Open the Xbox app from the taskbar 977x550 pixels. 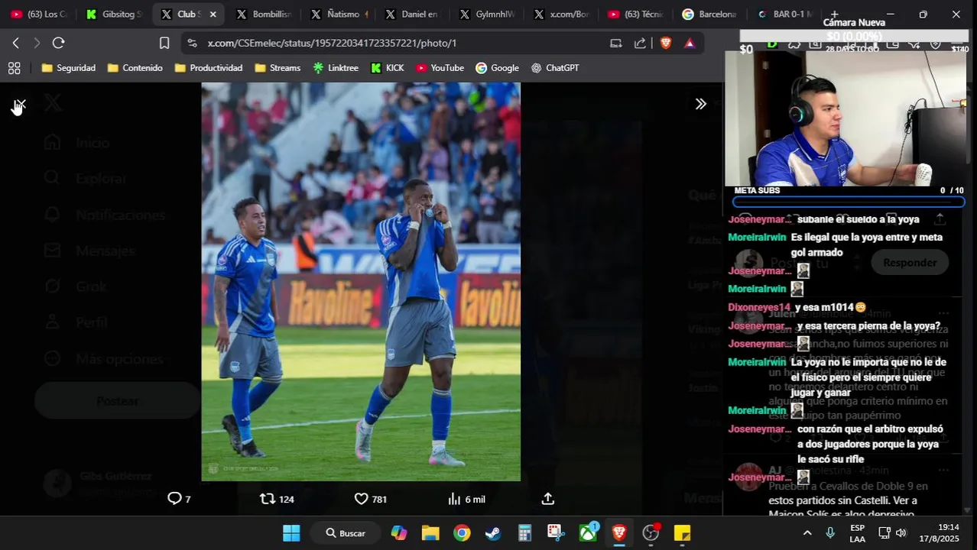pyautogui.click(x=588, y=532)
